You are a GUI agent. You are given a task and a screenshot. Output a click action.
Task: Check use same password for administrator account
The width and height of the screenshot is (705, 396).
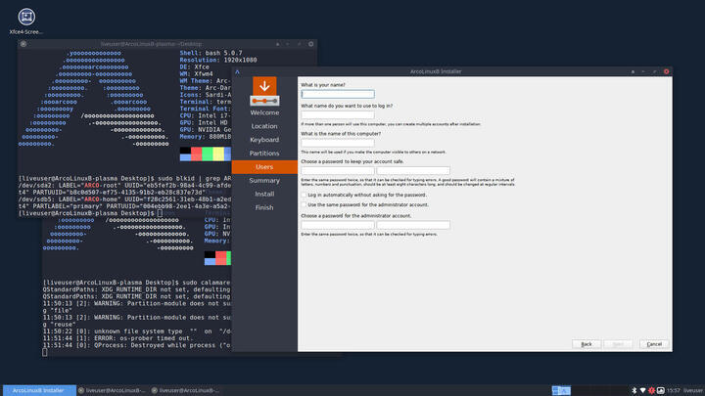[x=304, y=204]
